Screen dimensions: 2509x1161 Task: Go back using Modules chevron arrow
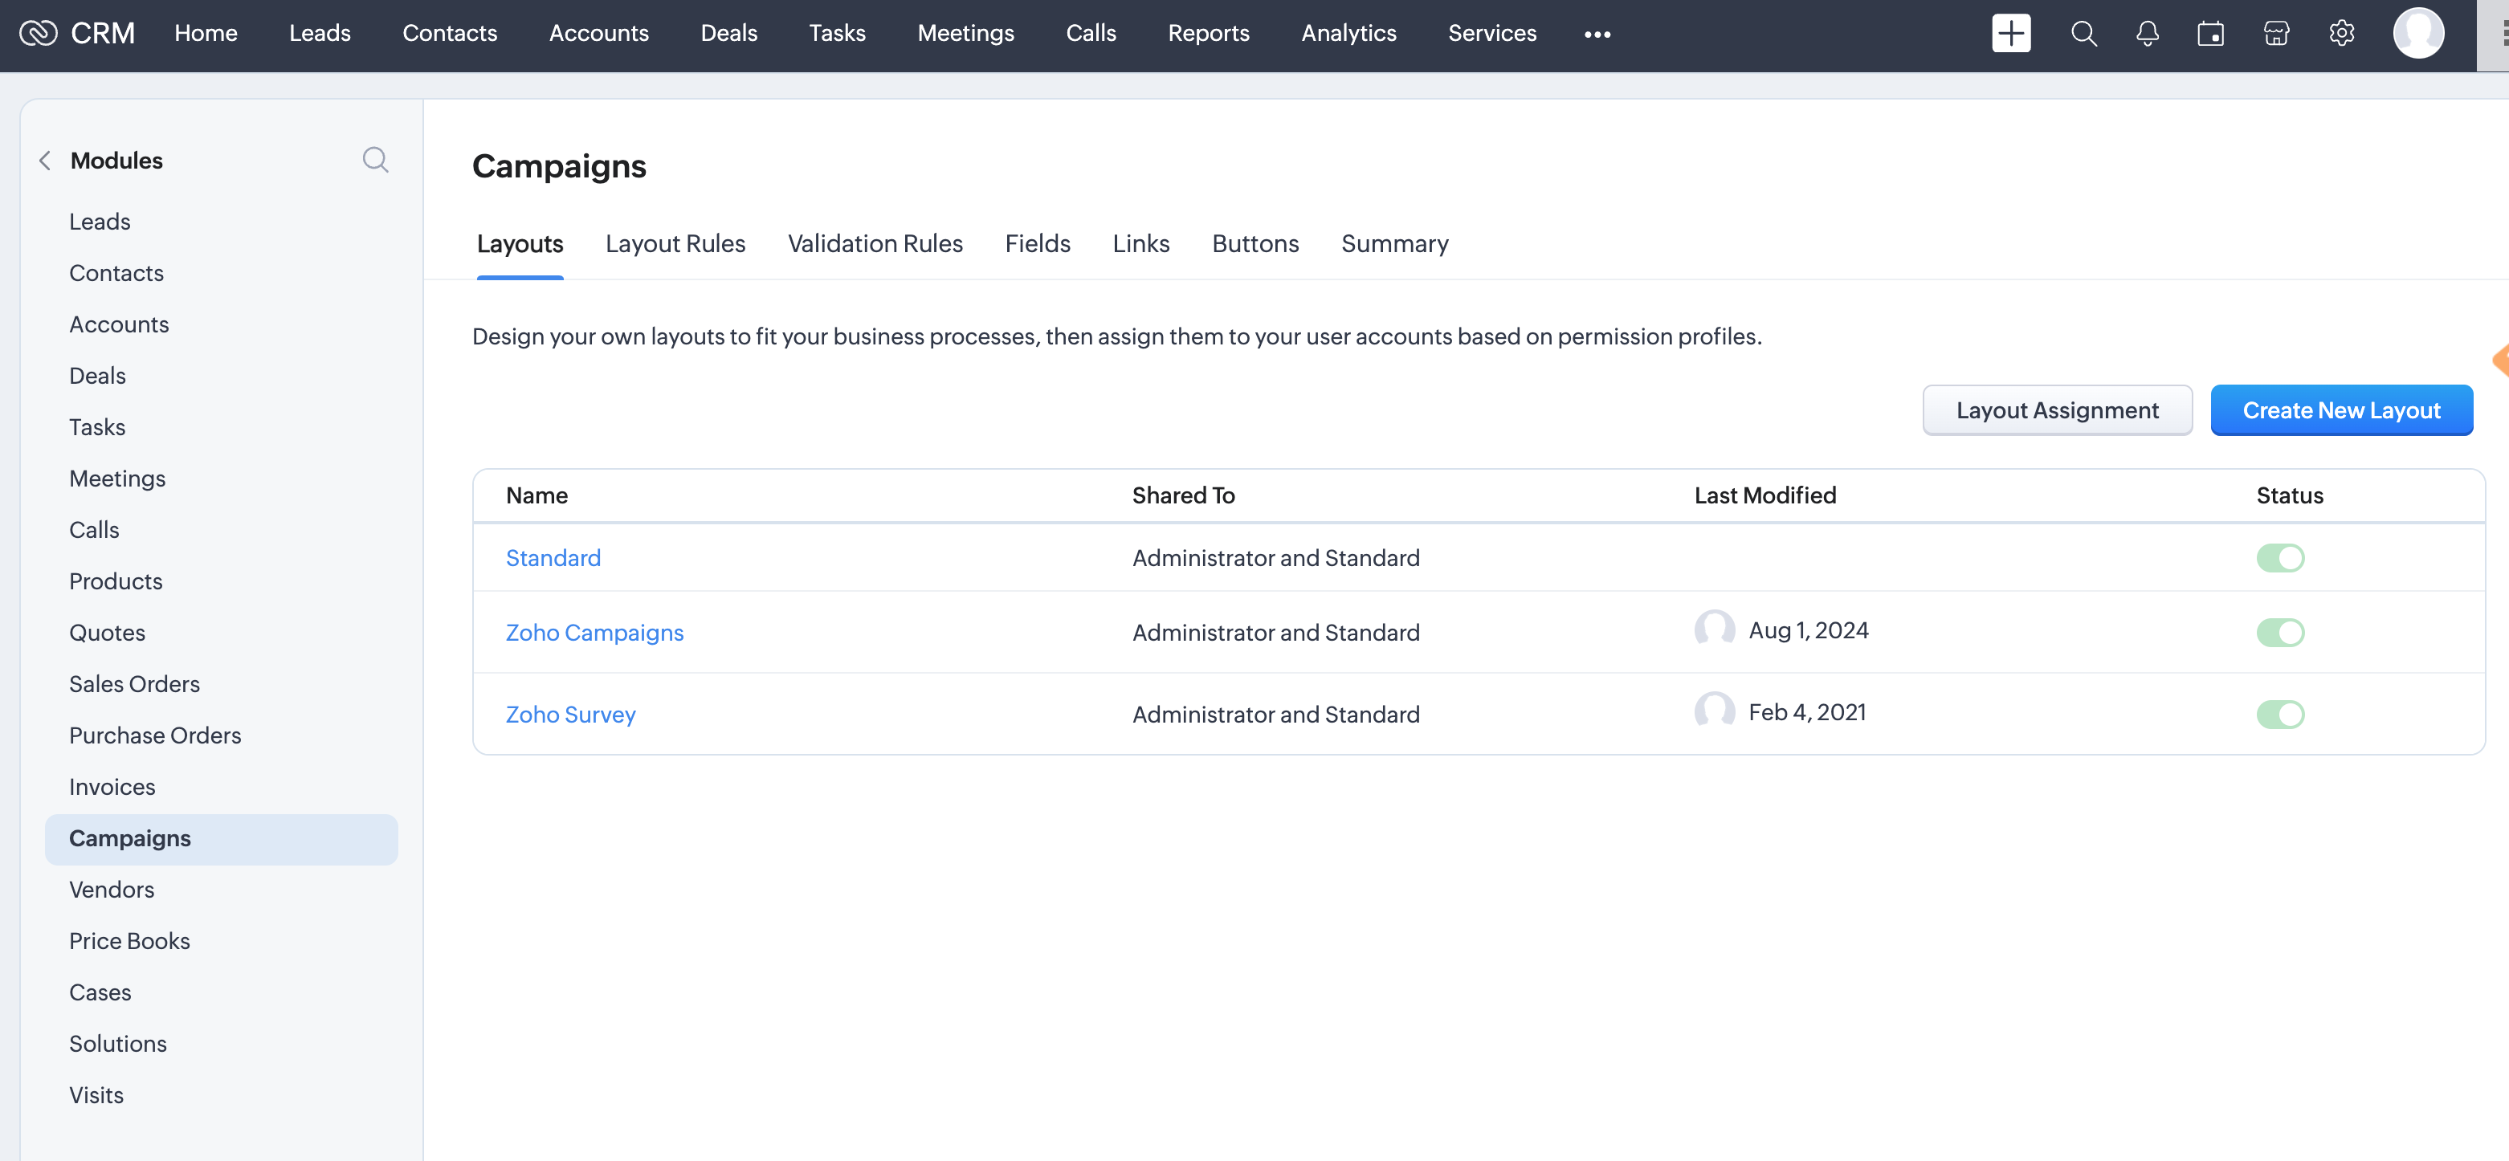(45, 161)
